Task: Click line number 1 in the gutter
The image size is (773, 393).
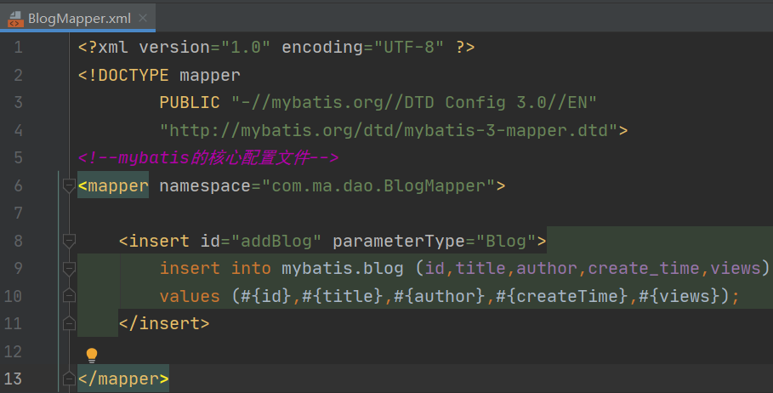Action: click(18, 47)
